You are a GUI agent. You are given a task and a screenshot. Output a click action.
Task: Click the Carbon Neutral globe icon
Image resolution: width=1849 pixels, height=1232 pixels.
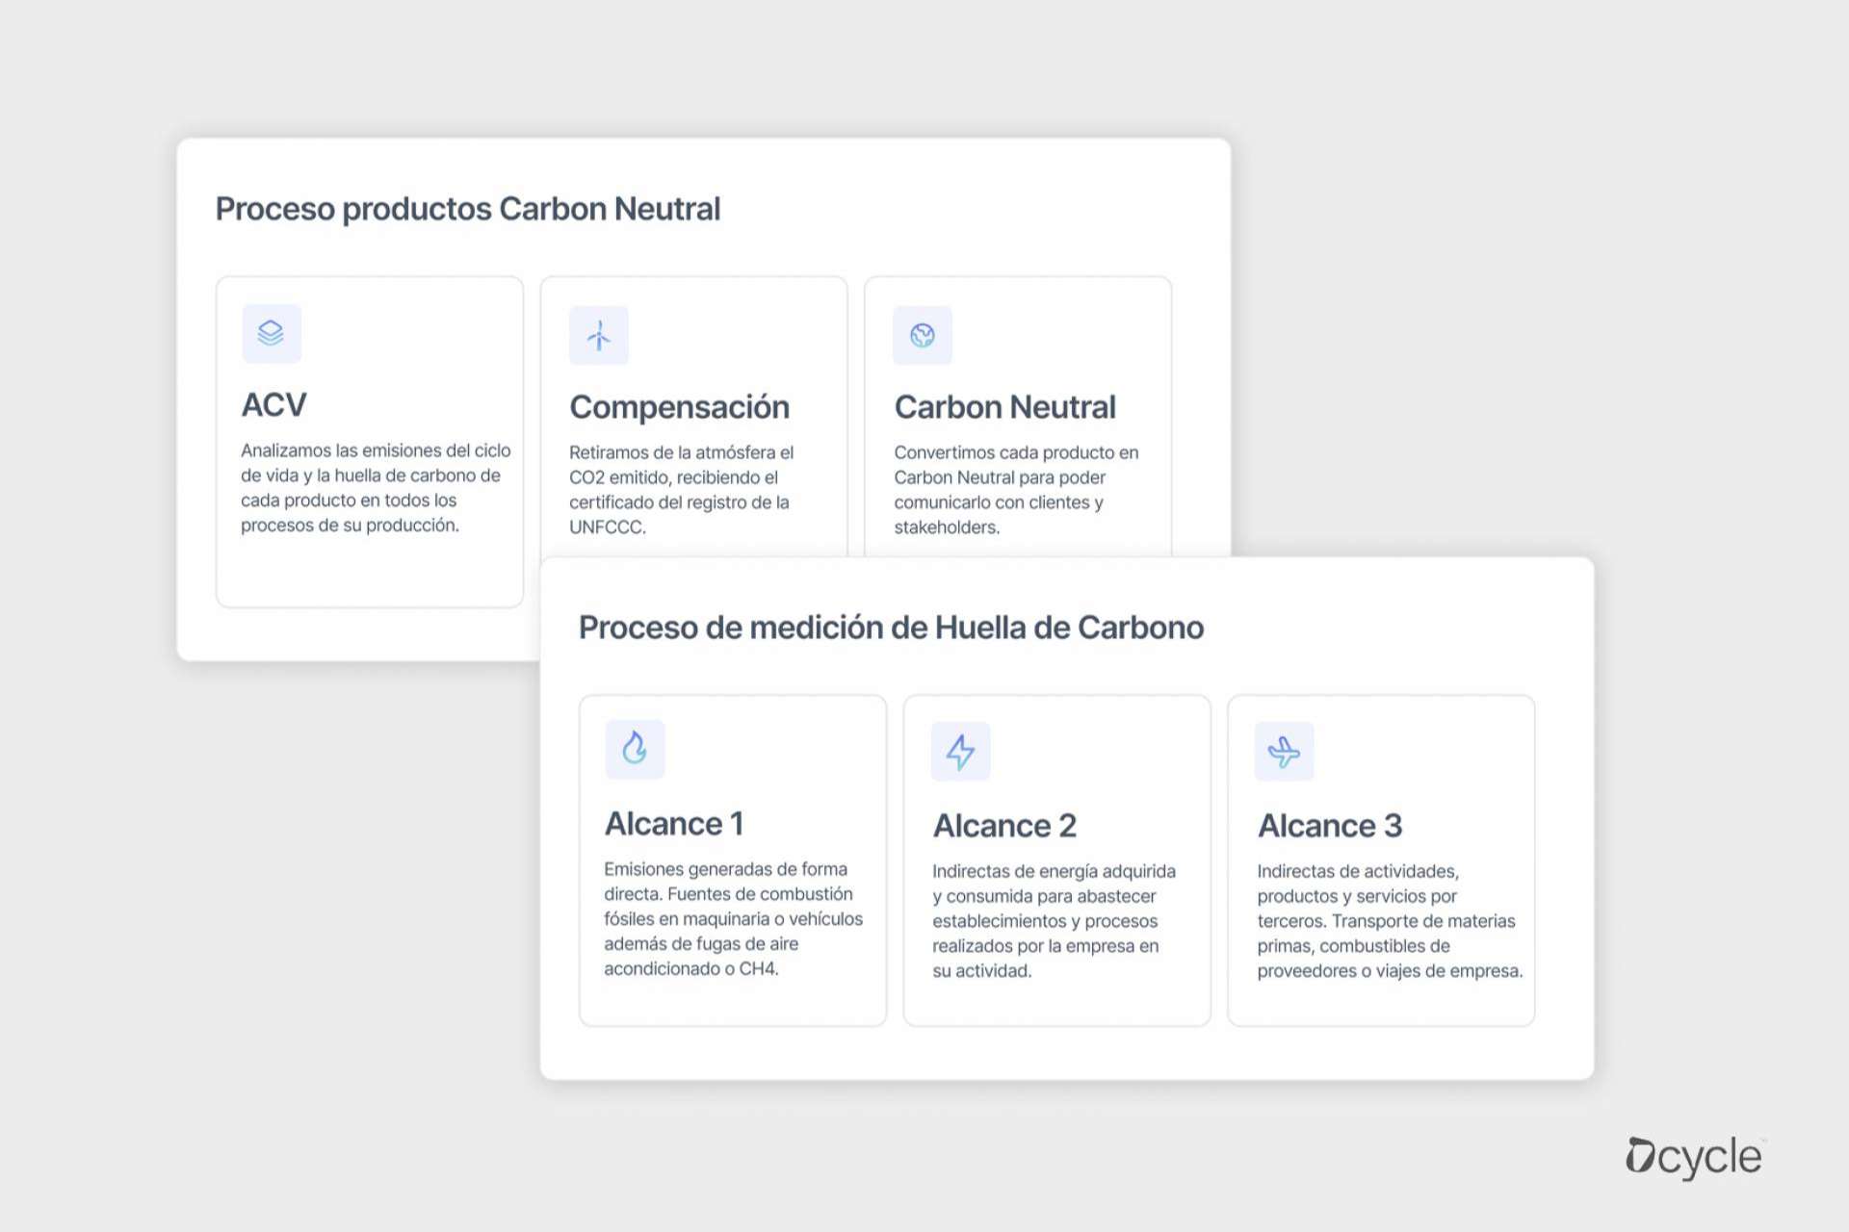(x=922, y=335)
